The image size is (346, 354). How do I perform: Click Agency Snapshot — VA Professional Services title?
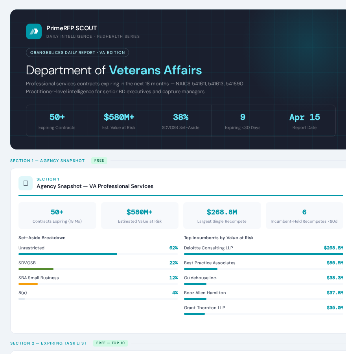95,186
